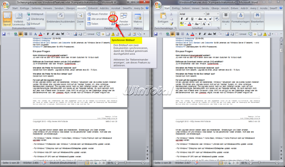Click the Office button in the left window

pos(6,5)
